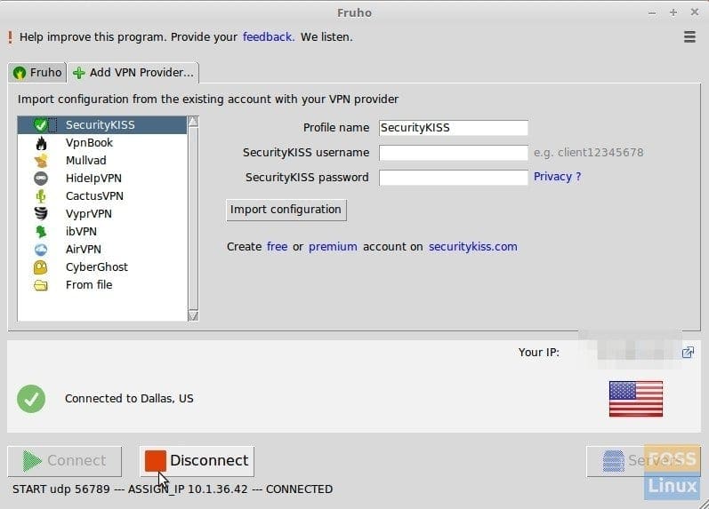Maximize the Fruho window

[673, 12]
